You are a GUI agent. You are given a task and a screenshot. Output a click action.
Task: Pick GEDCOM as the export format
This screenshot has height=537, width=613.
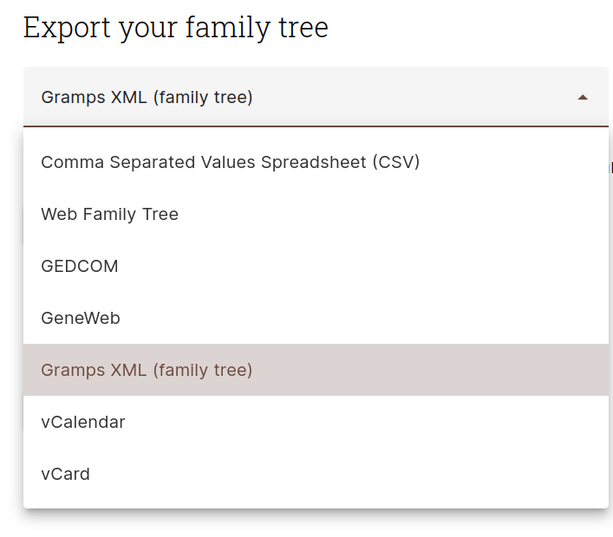coord(316,266)
